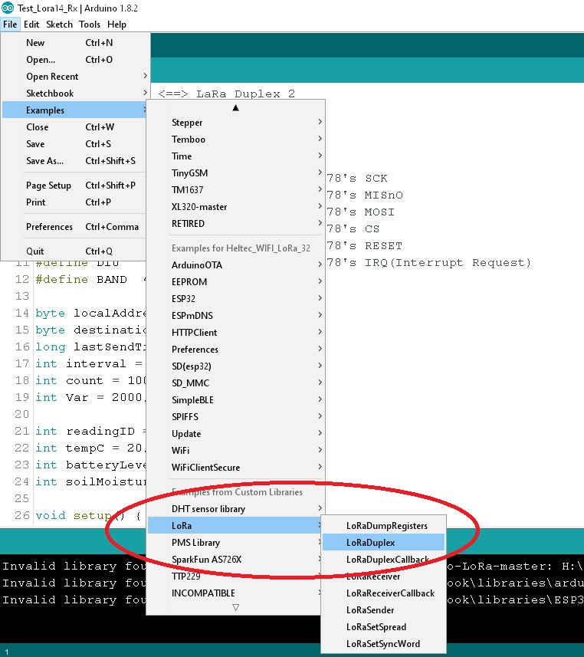Expand TinyGSM examples
This screenshot has width=584, height=657.
(235, 173)
